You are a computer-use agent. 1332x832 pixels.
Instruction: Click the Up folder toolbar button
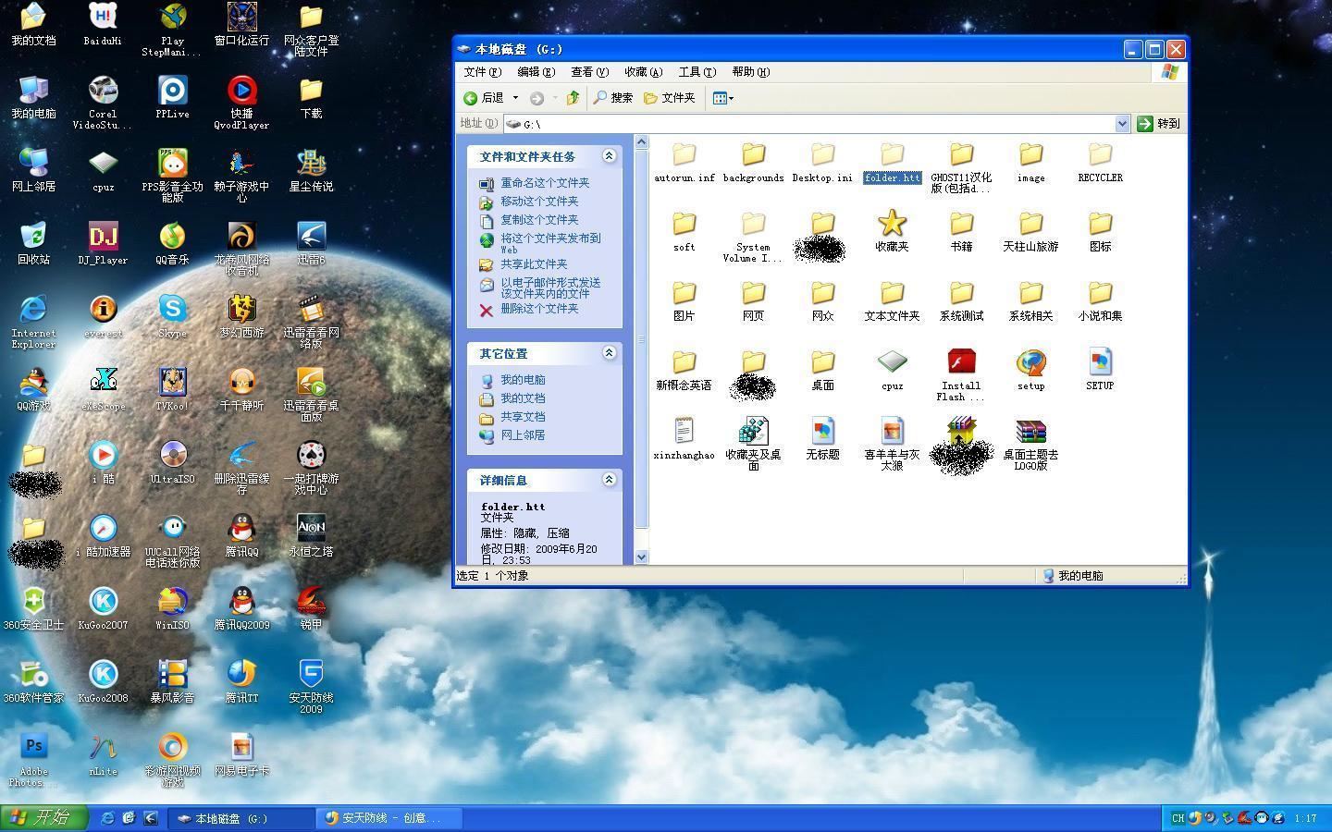[573, 98]
